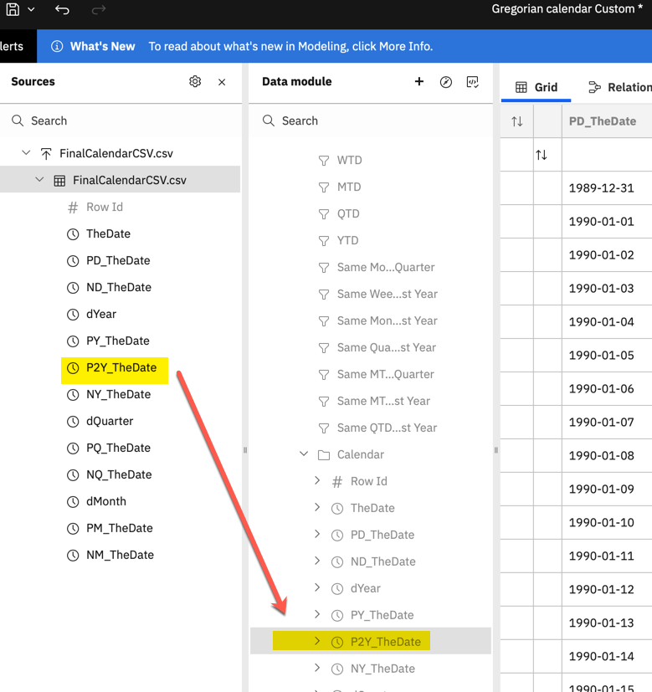
Task: Select NY_TheDate in Sources panel
Action: 118,395
